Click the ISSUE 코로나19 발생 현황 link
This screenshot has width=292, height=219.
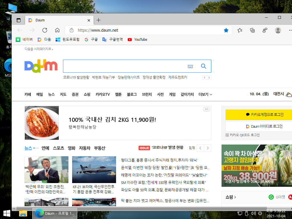coord(161,148)
